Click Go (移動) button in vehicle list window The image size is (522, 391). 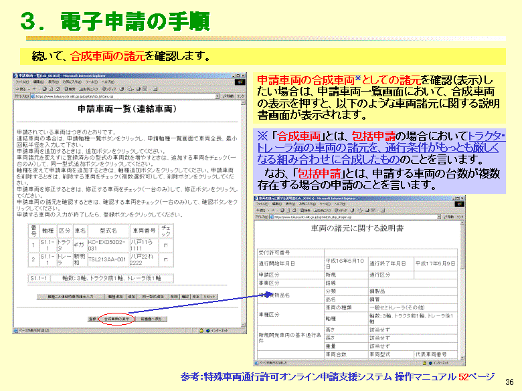click(230, 96)
